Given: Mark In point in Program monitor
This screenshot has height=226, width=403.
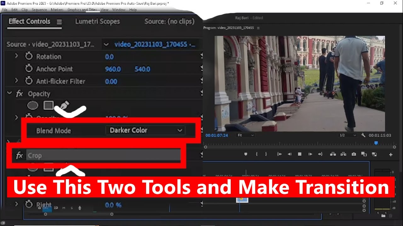Looking at the screenshot, I should (257, 154).
